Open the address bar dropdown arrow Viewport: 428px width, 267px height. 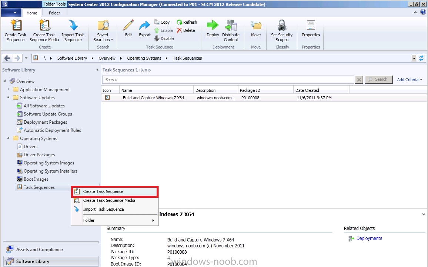point(414,58)
